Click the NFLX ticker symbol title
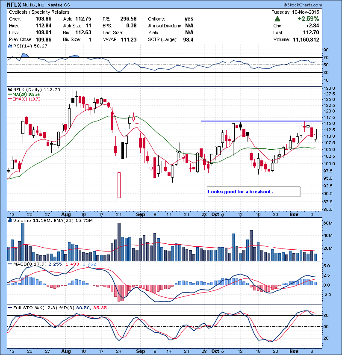This screenshot has width=342, height=355. pyautogui.click(x=14, y=5)
